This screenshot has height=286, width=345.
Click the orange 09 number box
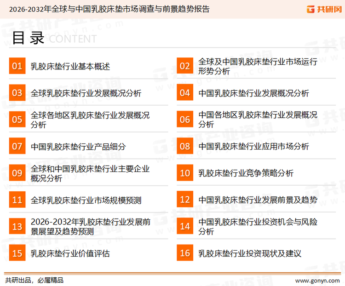pos(17,173)
